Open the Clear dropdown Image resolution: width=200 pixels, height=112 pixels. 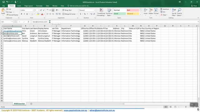coord(164,15)
